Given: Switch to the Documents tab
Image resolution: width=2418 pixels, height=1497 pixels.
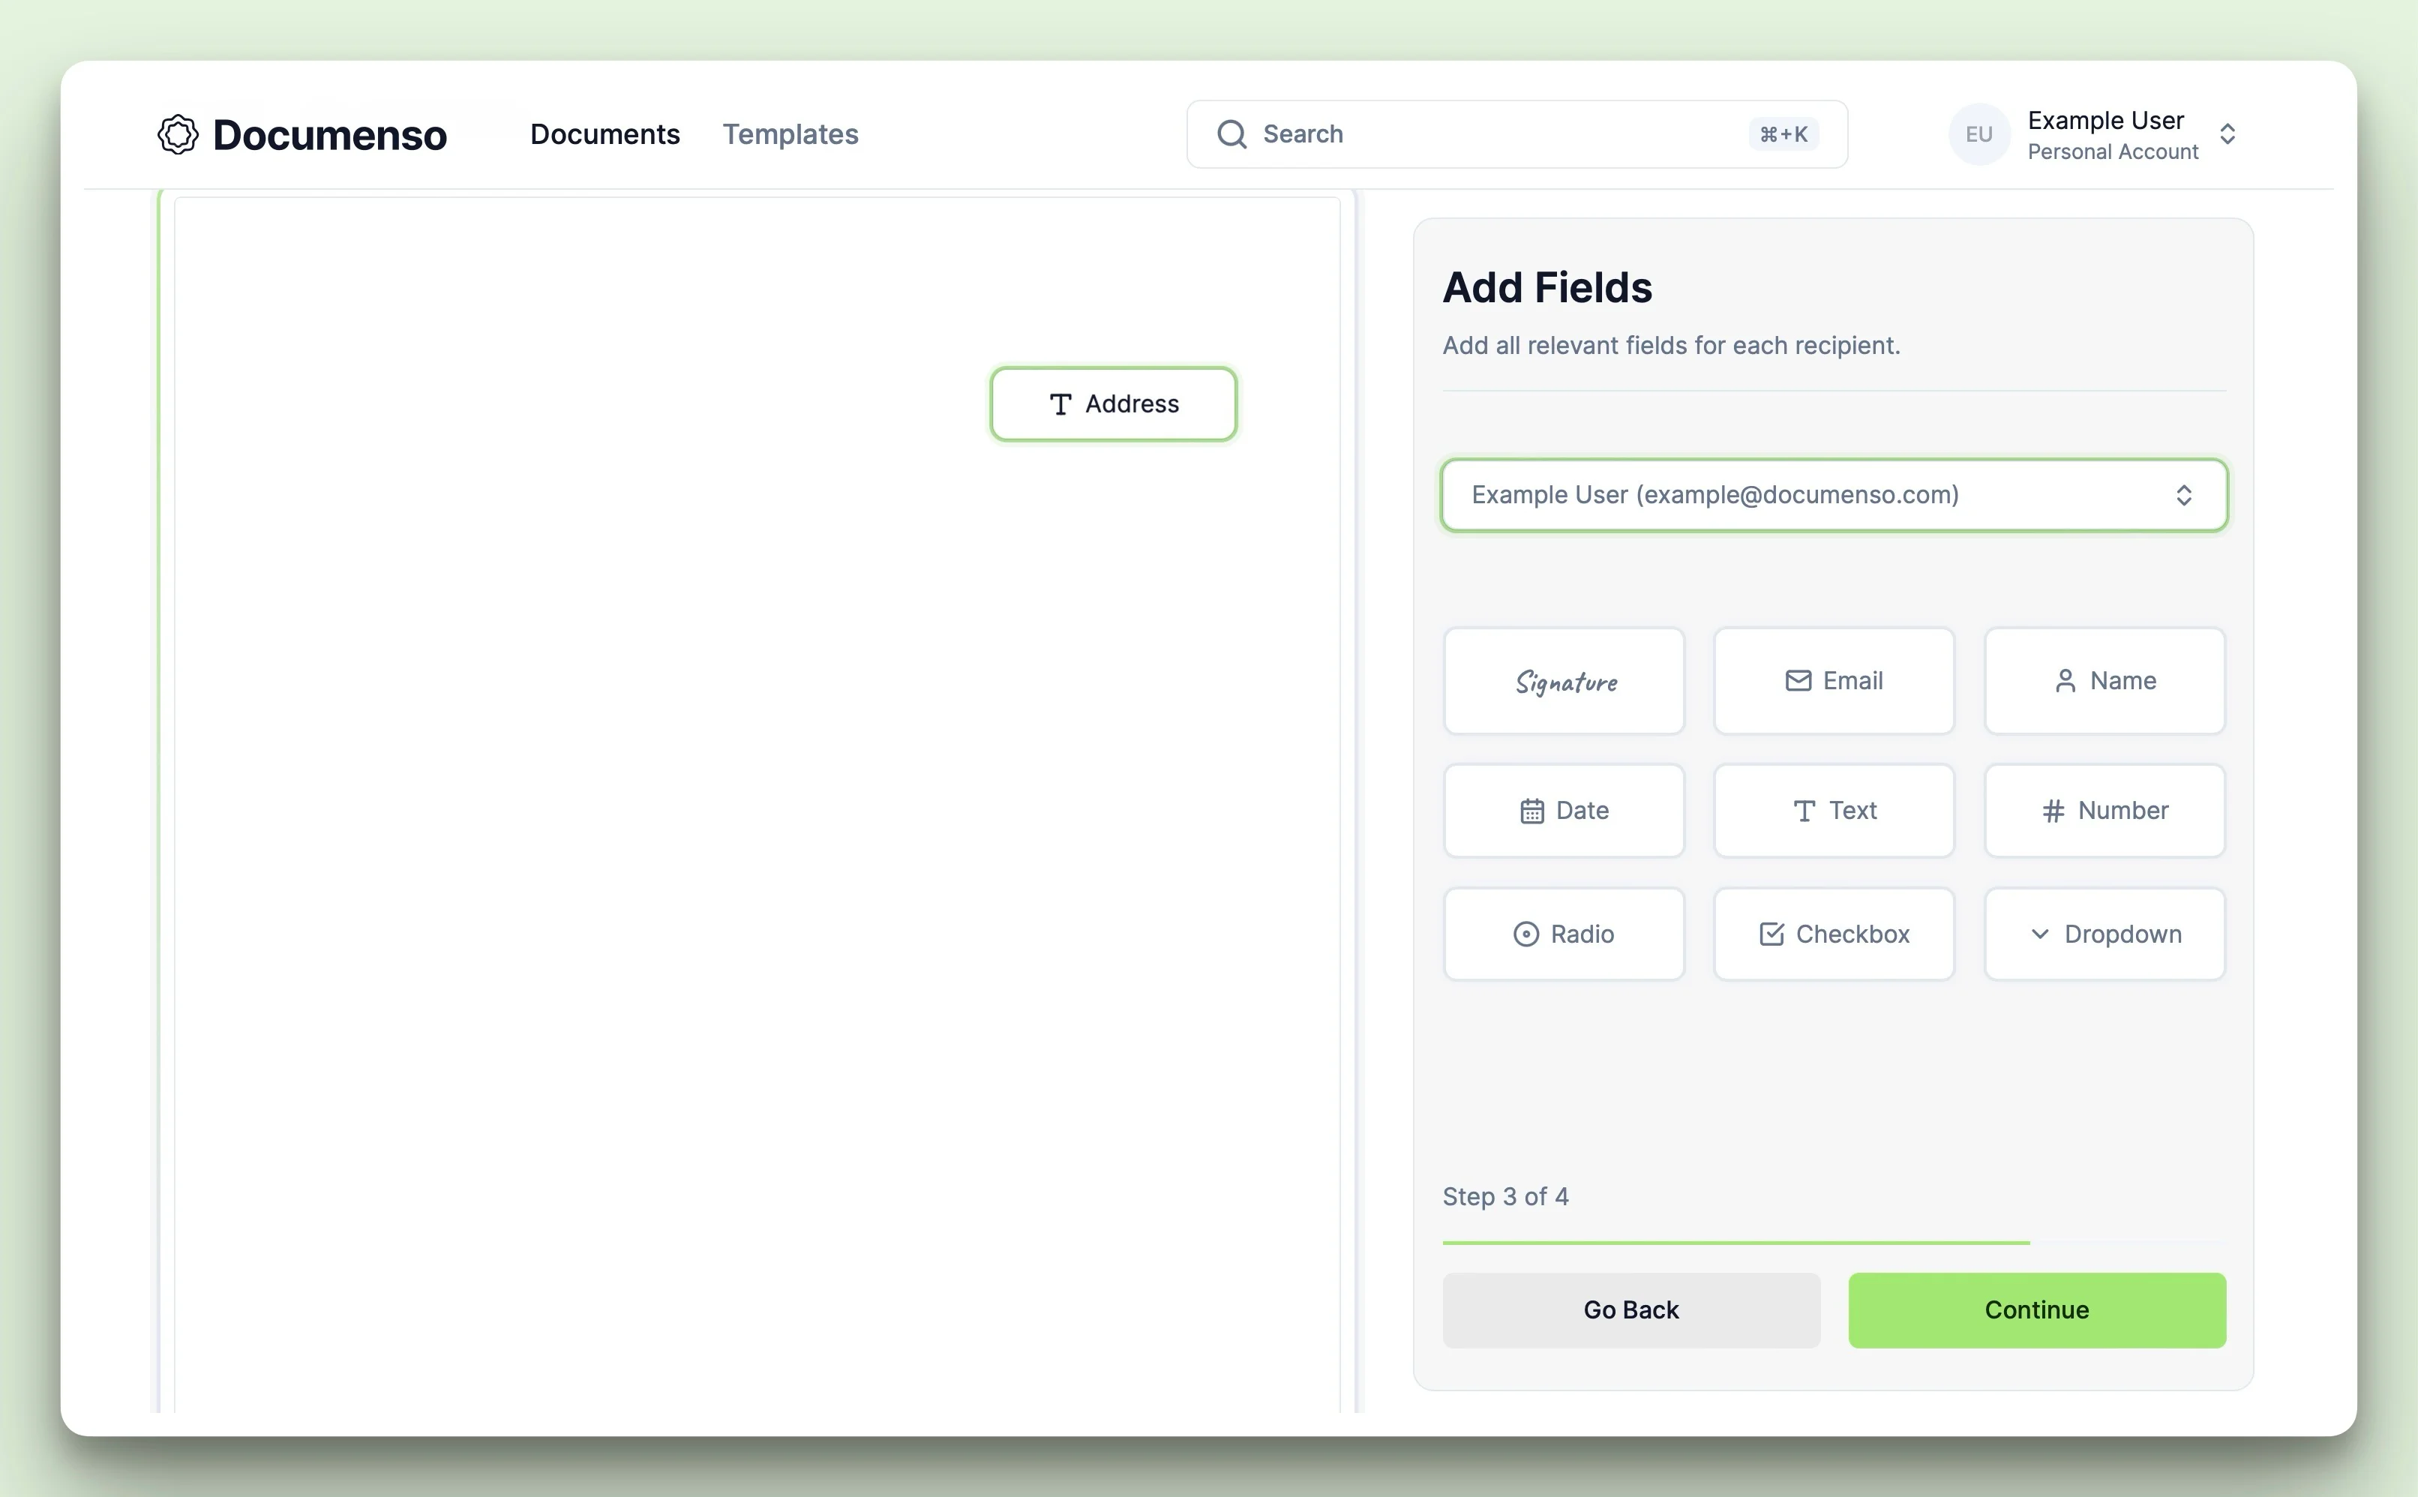Looking at the screenshot, I should (604, 133).
